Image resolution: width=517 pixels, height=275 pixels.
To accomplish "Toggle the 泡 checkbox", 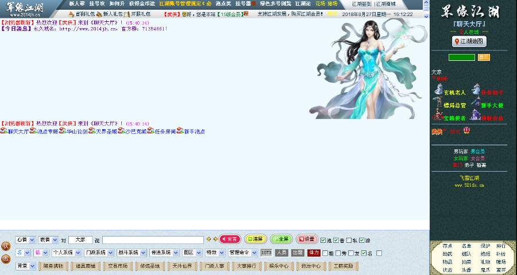I will click(323, 240).
